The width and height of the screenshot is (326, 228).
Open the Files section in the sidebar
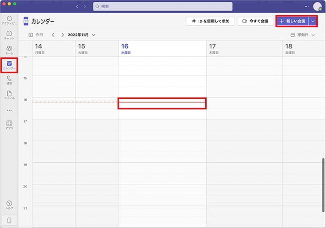(x=9, y=95)
